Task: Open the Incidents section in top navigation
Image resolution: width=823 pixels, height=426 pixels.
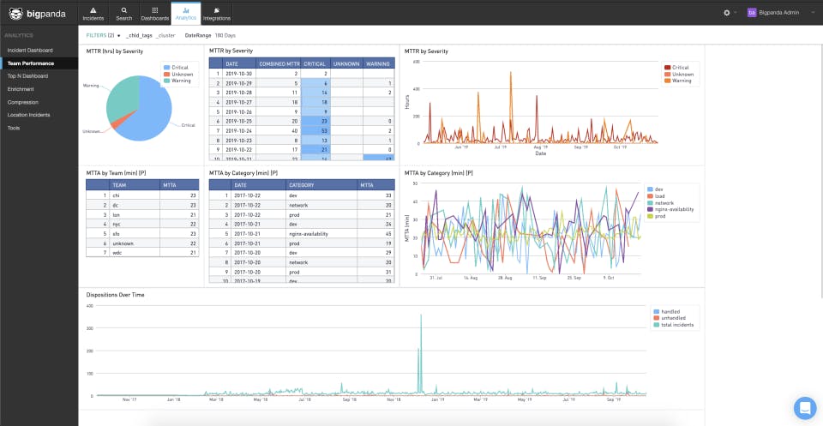Action: click(93, 14)
